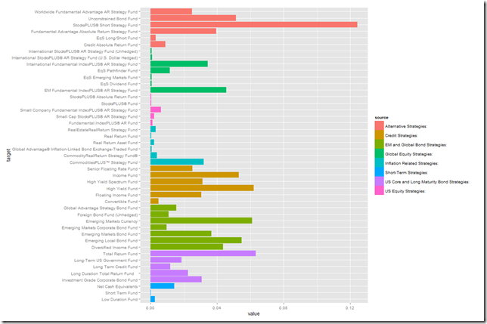Click 'Global Advantage Strategy Bond Fund' label

(101, 208)
